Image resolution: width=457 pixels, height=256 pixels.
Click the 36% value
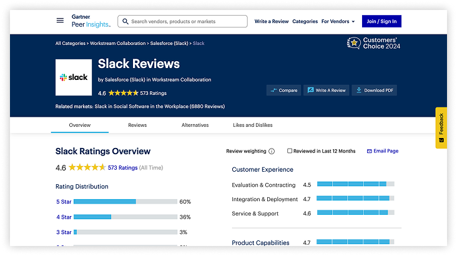[x=185, y=217]
